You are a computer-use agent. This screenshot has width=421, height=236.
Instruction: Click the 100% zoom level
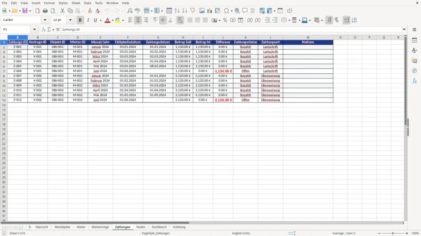coord(415,233)
